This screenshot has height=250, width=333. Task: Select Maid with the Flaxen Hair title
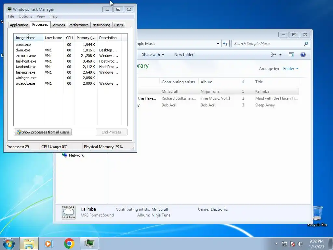click(x=276, y=98)
